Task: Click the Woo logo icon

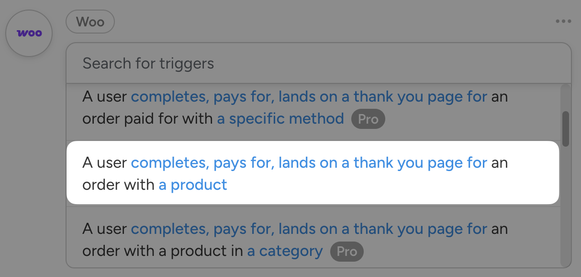Action: [x=29, y=33]
